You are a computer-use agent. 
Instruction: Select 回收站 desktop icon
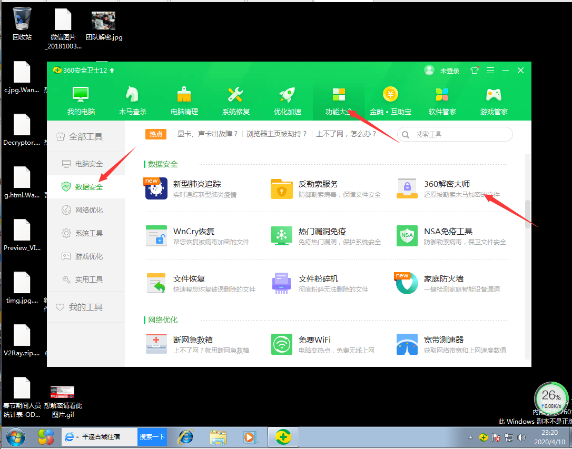(22, 24)
